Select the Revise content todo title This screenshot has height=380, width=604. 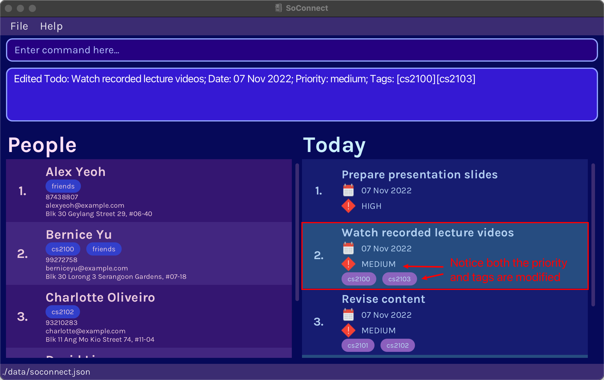point(383,299)
